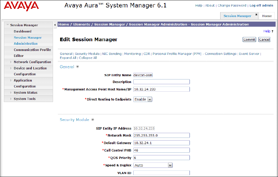Click Log off admin link
Screen dimensions: 278x177
pyautogui.click(x=261, y=5)
